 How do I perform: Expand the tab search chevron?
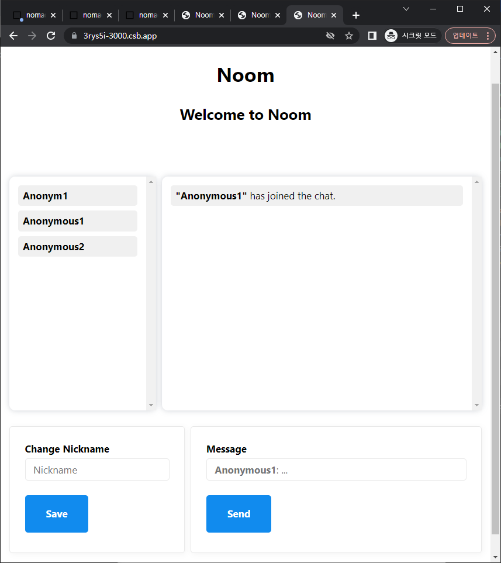406,9
